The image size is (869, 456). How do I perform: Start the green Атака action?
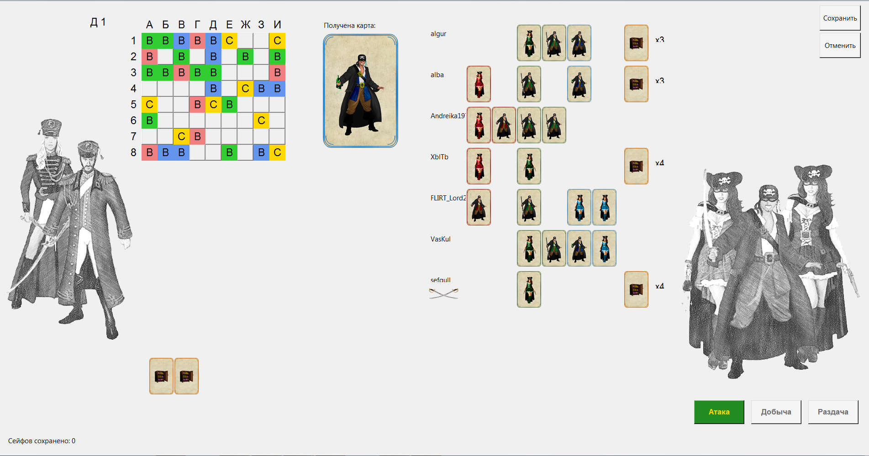719,412
